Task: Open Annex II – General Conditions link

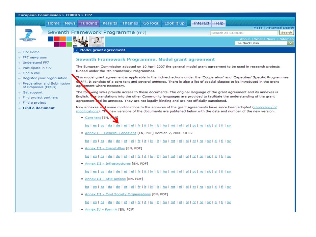Action: [111, 133]
